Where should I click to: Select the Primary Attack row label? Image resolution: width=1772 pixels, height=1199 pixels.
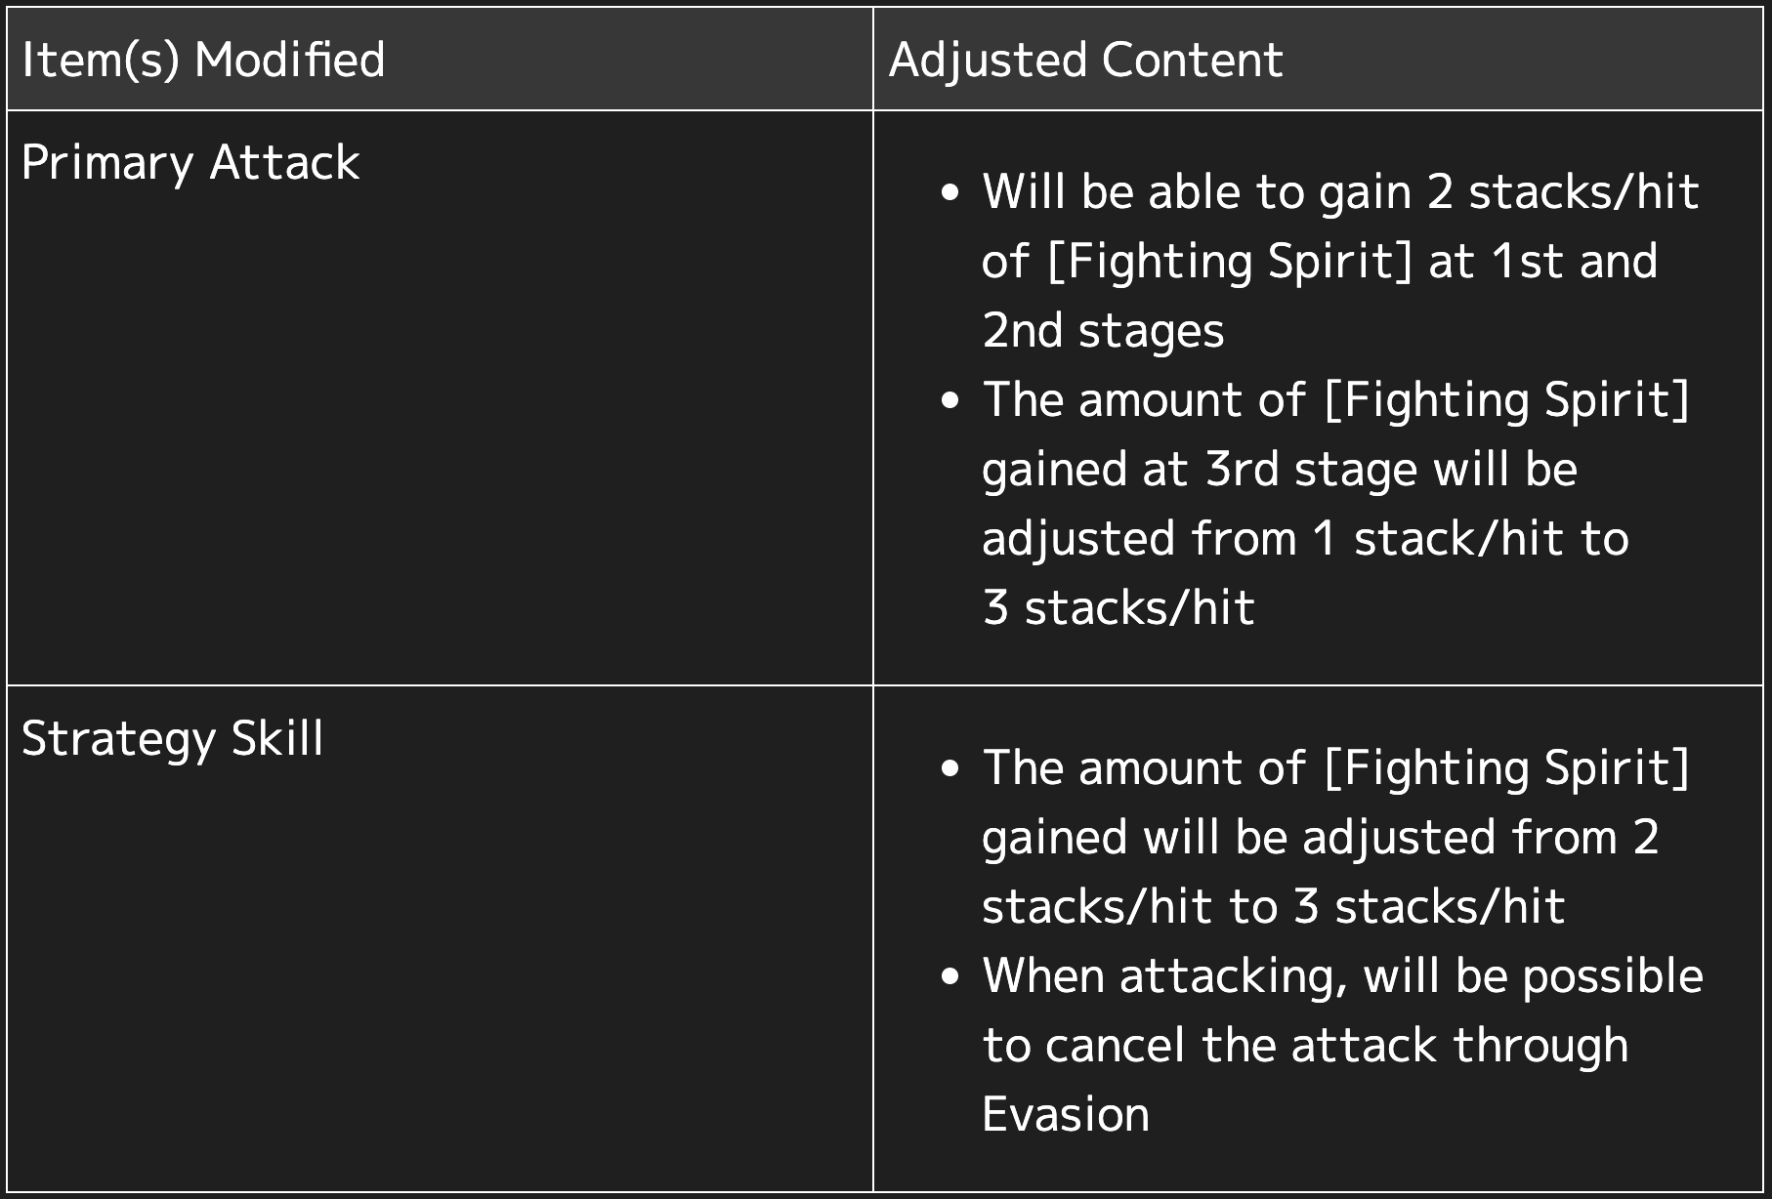pos(190,162)
